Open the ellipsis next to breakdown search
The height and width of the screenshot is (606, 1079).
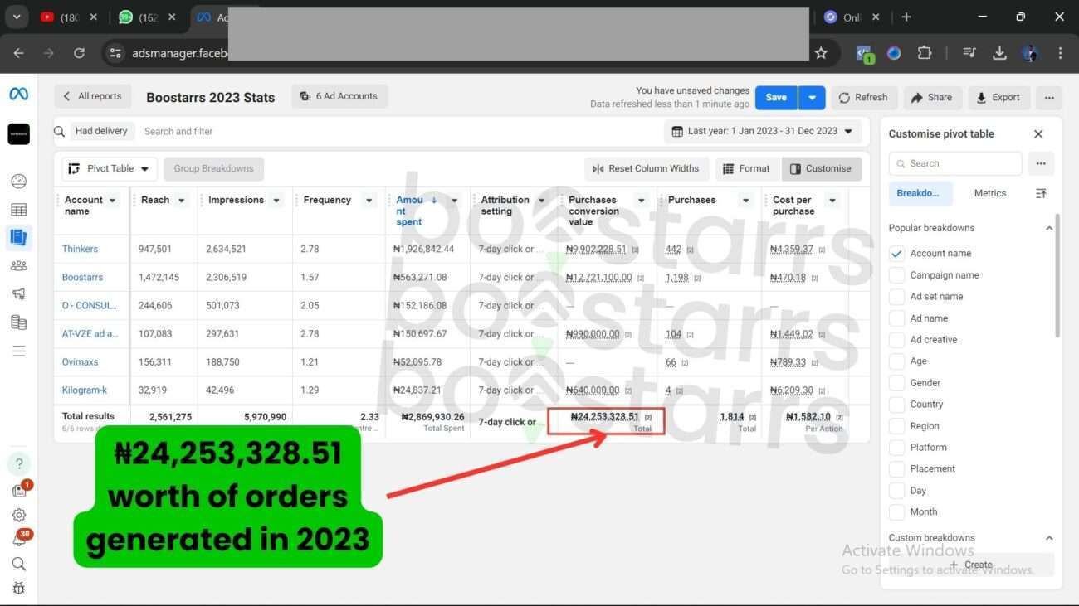[x=1040, y=163]
